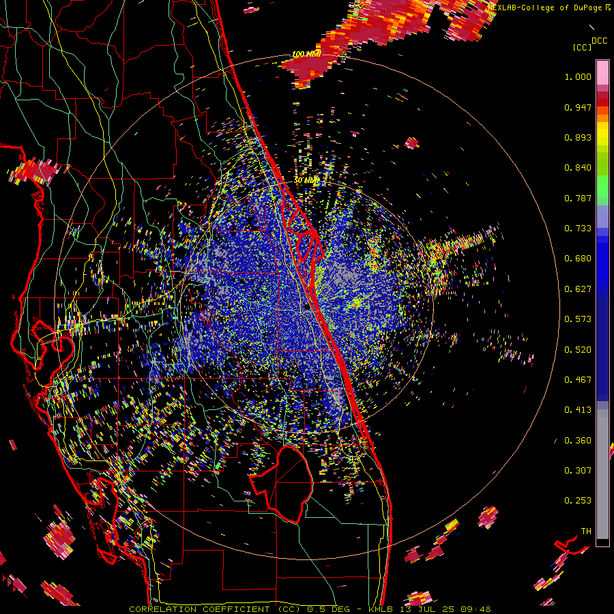This screenshot has width=614, height=614.
Task: Select the 0.307 scale value
Action: [x=578, y=471]
